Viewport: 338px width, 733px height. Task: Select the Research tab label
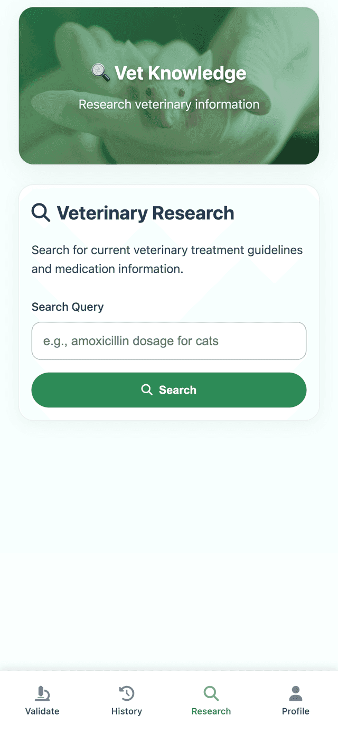point(211,711)
